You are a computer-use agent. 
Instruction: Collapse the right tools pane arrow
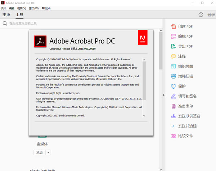[164, 95]
